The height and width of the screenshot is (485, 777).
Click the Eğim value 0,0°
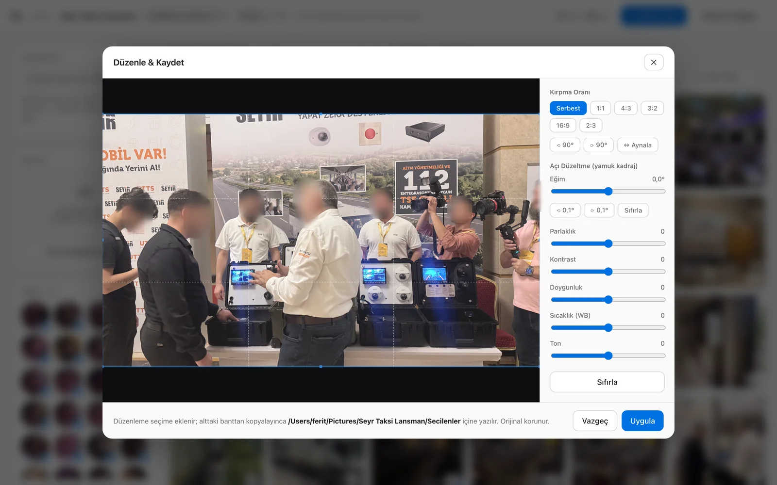[658, 179]
